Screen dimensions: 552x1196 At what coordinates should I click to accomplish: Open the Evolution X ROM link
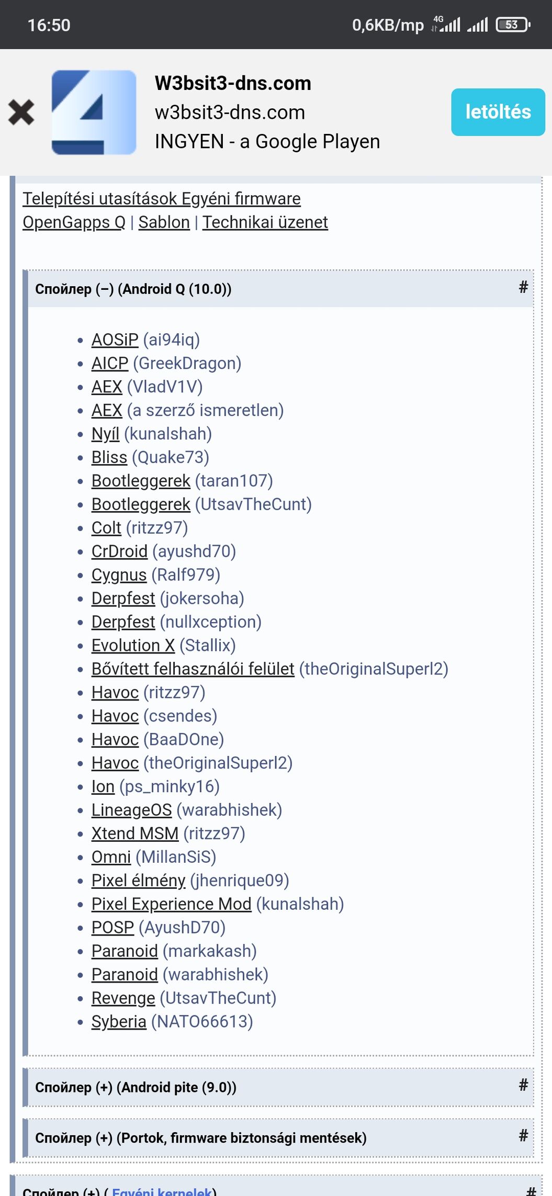133,645
